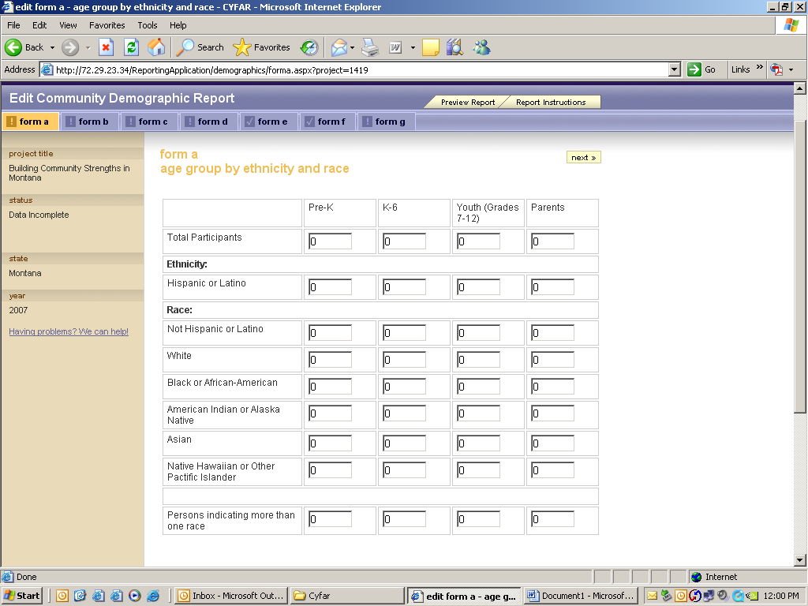Open the dropdown arrow beside the Edit with Word icon
This screenshot has width=808, height=606.
click(x=413, y=47)
